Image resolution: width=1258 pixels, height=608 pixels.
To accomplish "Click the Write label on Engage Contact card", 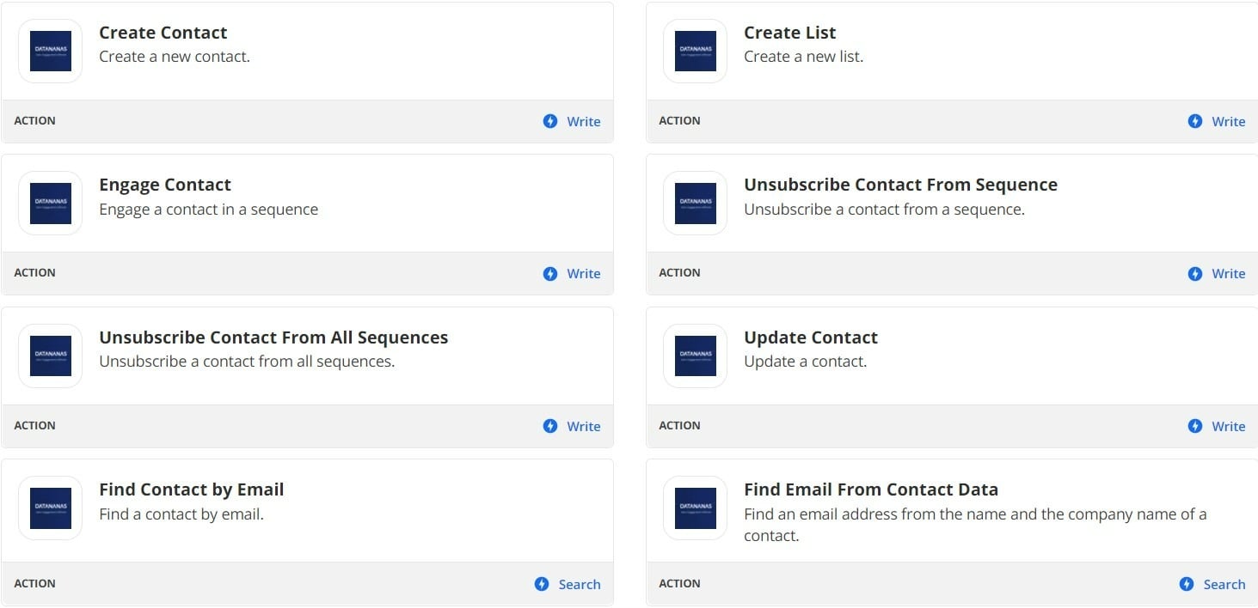I will pos(584,274).
